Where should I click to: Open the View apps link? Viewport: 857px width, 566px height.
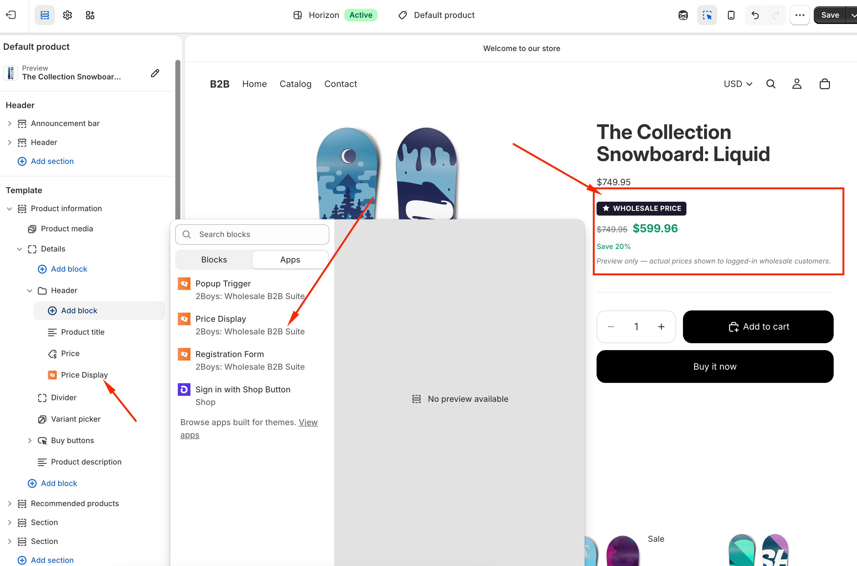click(x=308, y=422)
